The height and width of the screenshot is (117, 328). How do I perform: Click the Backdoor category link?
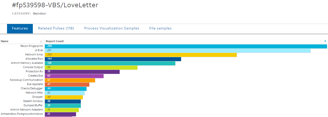[x=40, y=13]
